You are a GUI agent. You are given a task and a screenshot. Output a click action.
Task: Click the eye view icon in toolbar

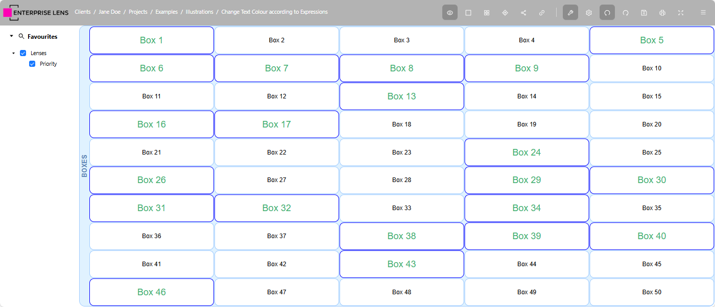[449, 13]
